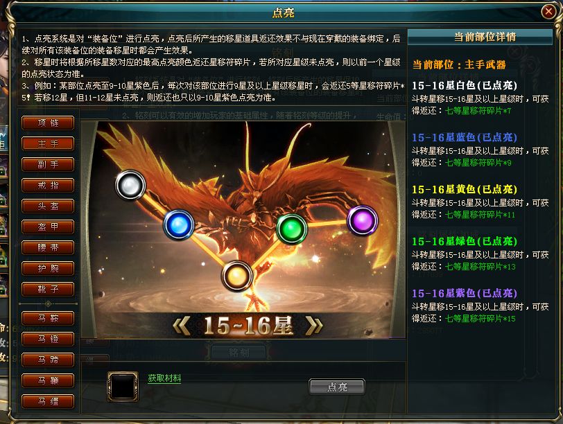Select the green star orb
Image resolution: width=563 pixels, height=424 pixels.
(x=291, y=229)
